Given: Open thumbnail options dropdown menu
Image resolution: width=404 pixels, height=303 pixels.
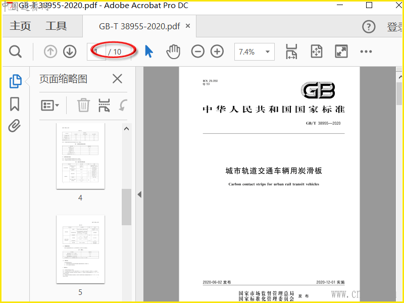Looking at the screenshot, I should pos(50,106).
